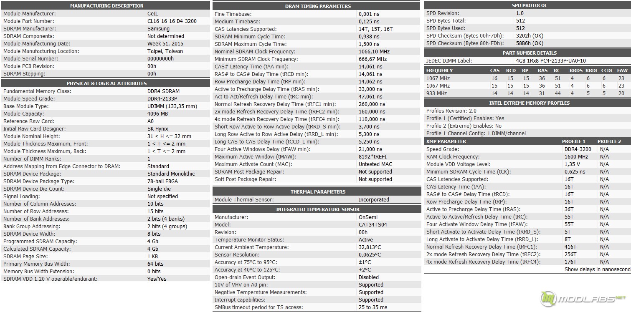This screenshot has width=631, height=312.
Task: Select the '0,0625°C' sensor resolution
Action: 370,255
